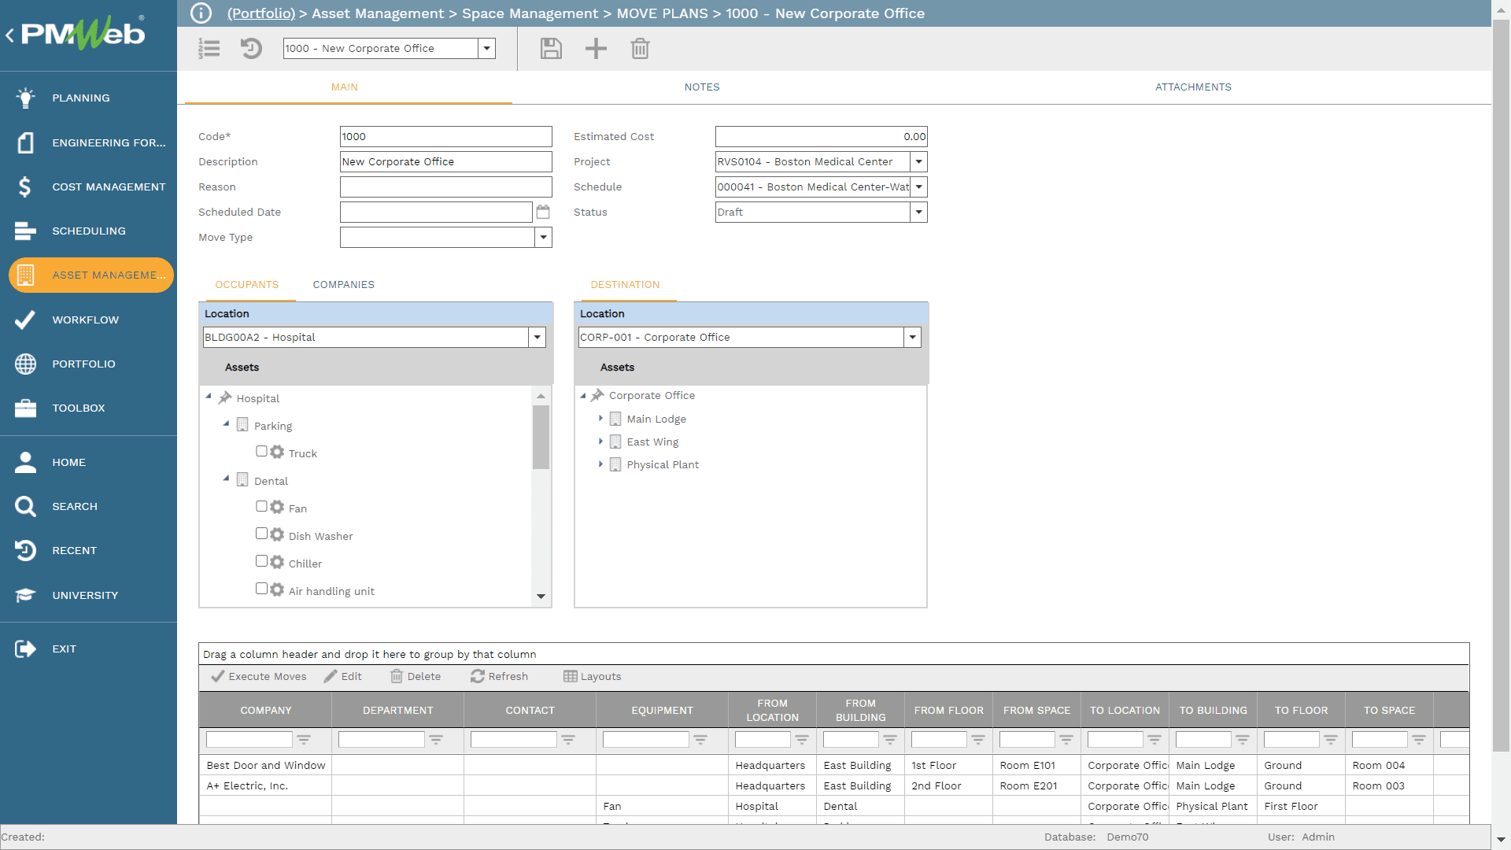Tick the Dish Washer checkbox

coord(261,534)
